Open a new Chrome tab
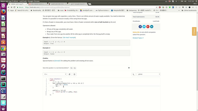 [x=90, y=4]
